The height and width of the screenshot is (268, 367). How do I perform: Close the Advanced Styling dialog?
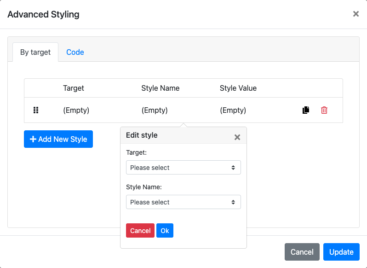point(356,14)
